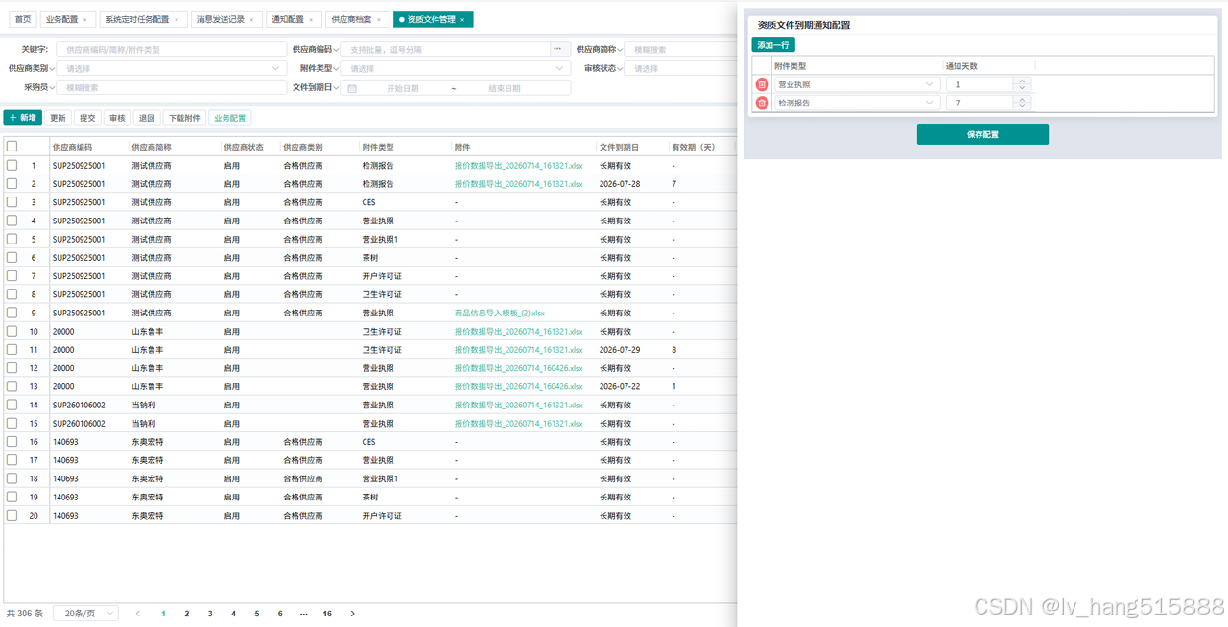The height and width of the screenshot is (627, 1228).
Task: Click the calendar icon in 文件到期日 field
Action: coord(352,88)
